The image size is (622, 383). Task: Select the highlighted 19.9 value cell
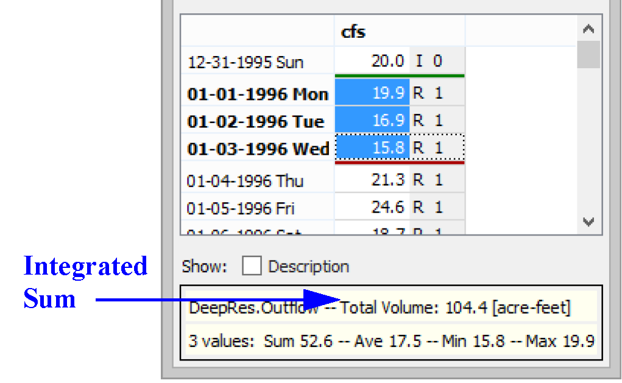click(372, 93)
